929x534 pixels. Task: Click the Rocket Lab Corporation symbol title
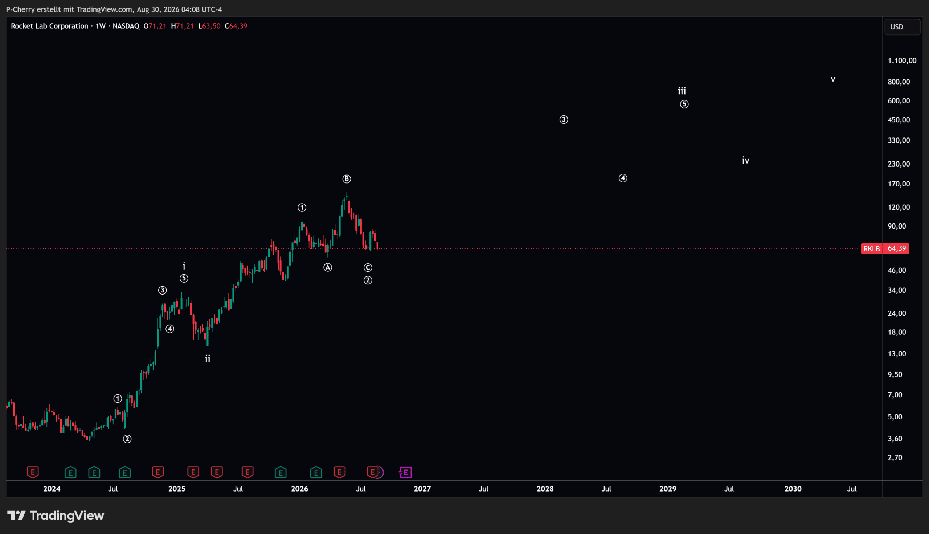[x=49, y=26]
